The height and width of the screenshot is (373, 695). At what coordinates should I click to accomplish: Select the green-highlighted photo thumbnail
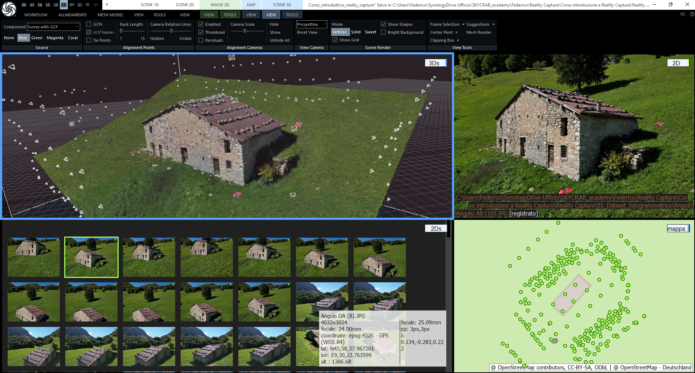(x=91, y=257)
